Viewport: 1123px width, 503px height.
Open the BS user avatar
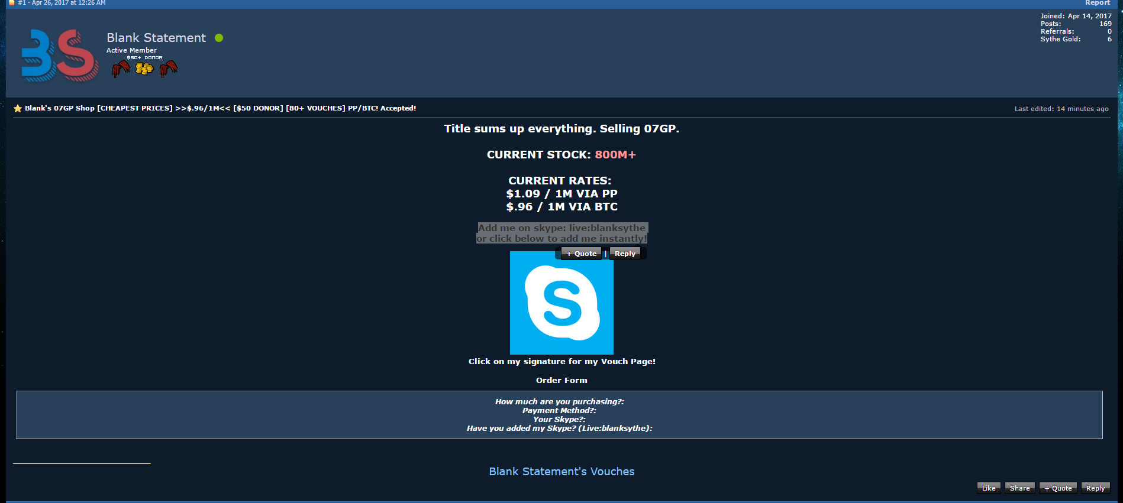pyautogui.click(x=60, y=56)
